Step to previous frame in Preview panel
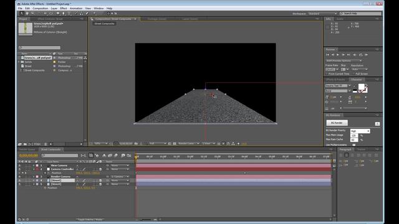This screenshot has height=224, width=399. (x=332, y=55)
